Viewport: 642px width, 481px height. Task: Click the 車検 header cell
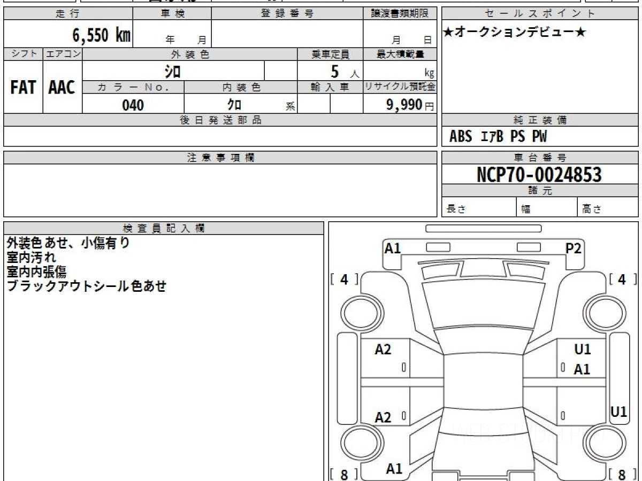click(x=172, y=14)
